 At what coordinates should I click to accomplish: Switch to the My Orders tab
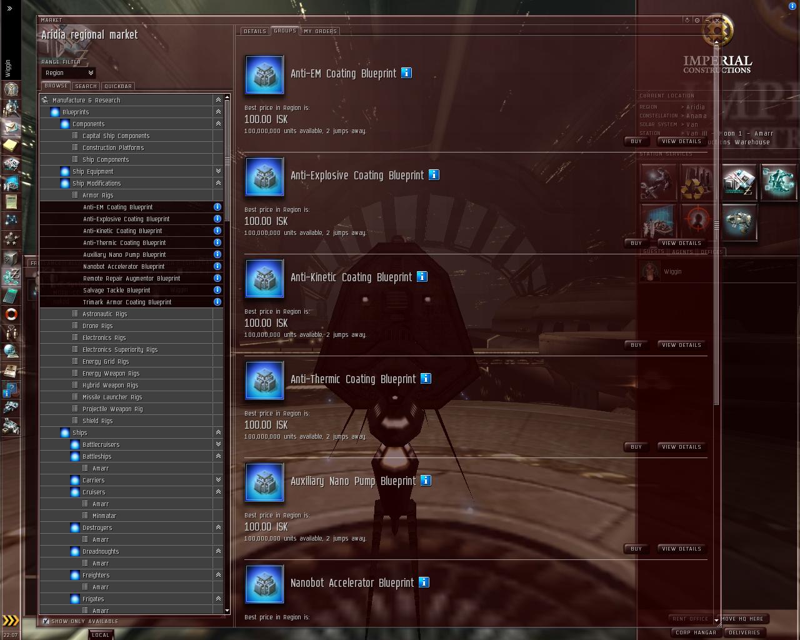[x=321, y=31]
